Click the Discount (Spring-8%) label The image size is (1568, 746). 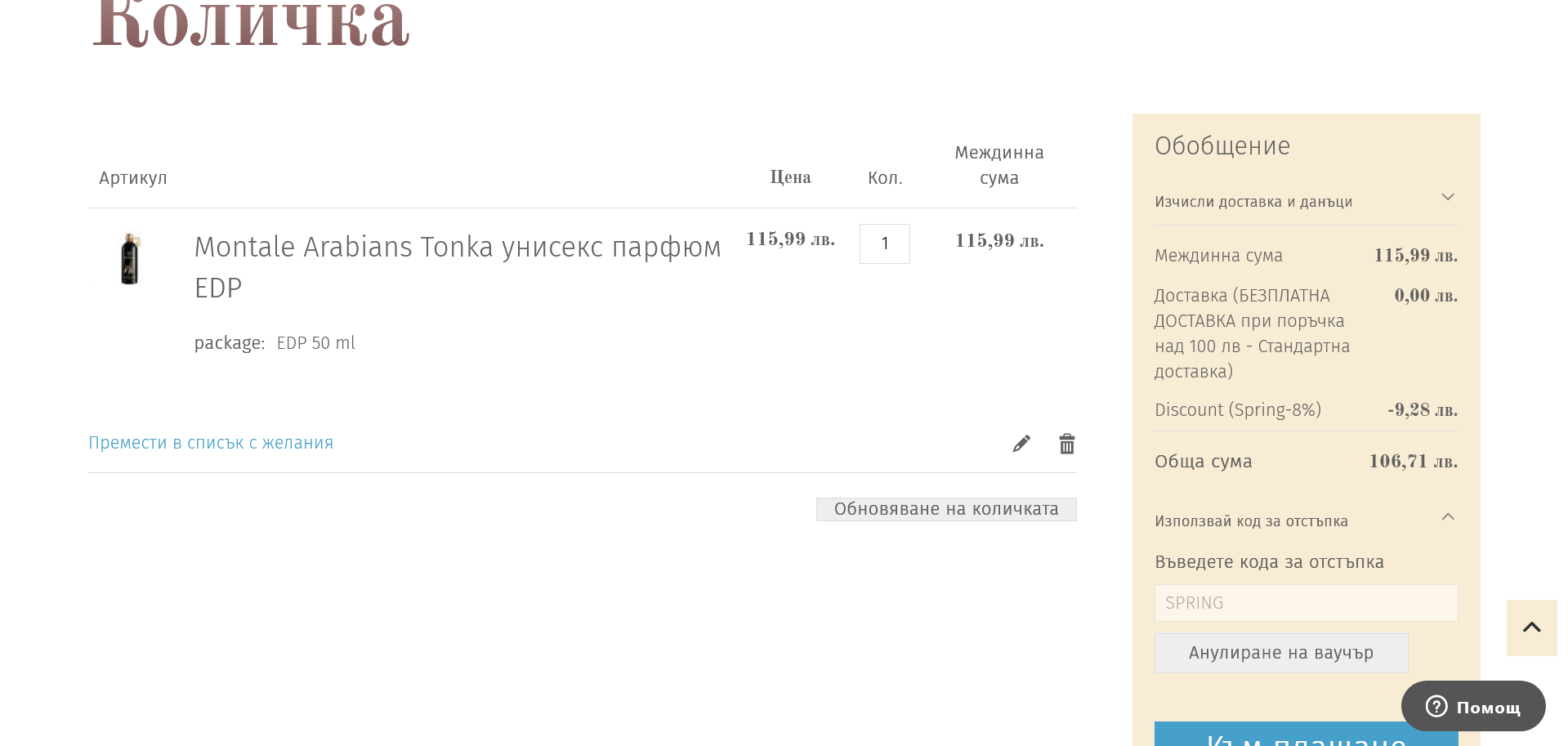1238,410
